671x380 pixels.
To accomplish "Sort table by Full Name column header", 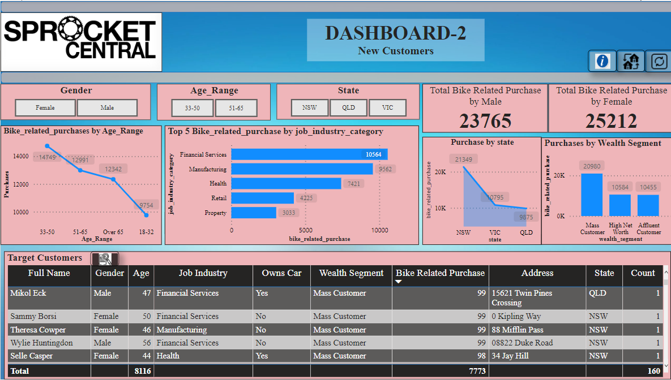I will pyautogui.click(x=49, y=273).
